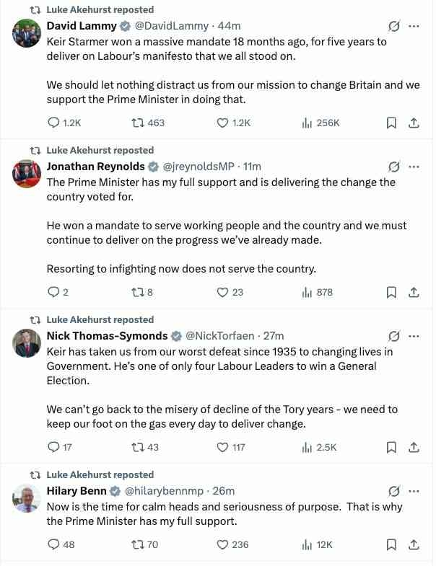Open first Luke Akehurst reposted label

[100, 10]
